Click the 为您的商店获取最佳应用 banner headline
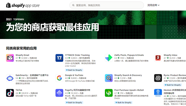Image resolution: width=186 pixels, height=106 pixels. point(52,27)
